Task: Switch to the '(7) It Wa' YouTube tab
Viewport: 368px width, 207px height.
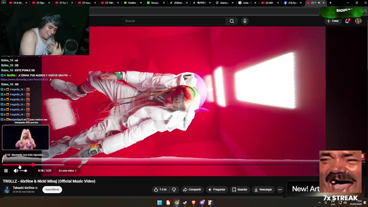Action: tap(18, 3)
